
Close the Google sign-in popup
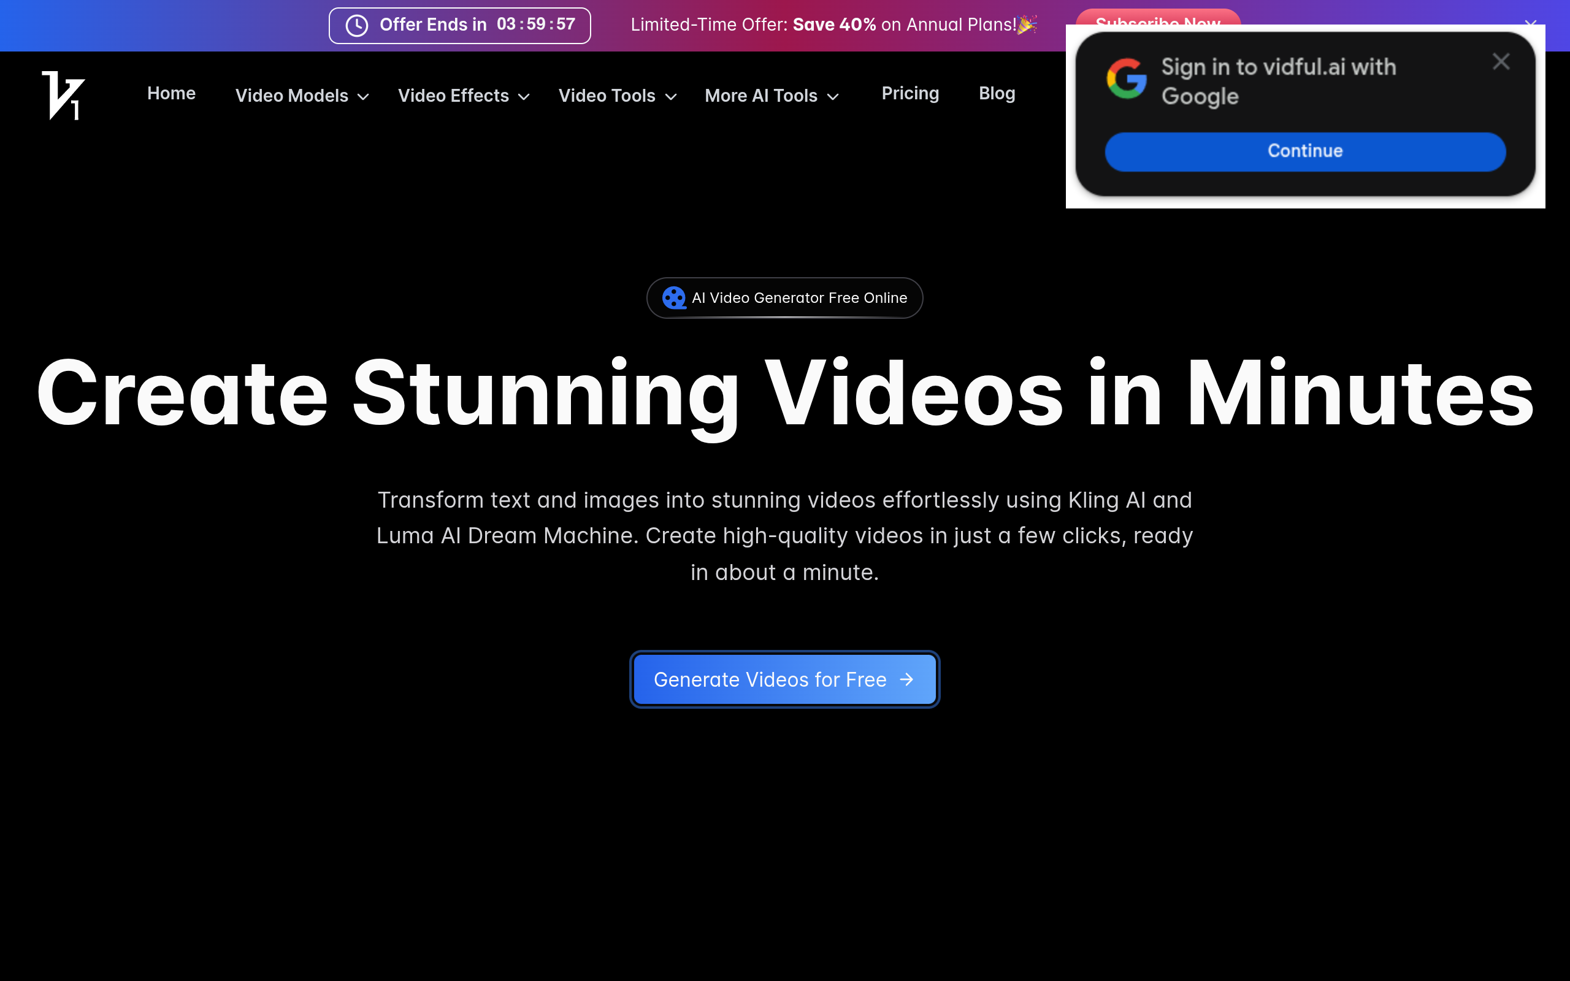[1501, 62]
